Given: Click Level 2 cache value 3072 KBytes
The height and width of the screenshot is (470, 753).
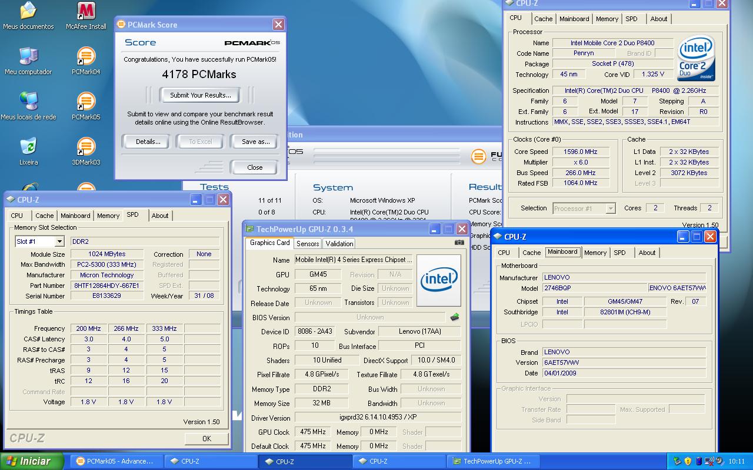Looking at the screenshot, I should tap(689, 173).
